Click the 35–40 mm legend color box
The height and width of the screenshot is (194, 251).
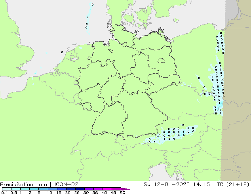[98, 189]
